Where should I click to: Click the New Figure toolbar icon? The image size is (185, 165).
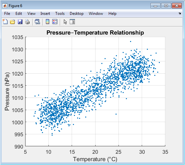pos(5,22)
